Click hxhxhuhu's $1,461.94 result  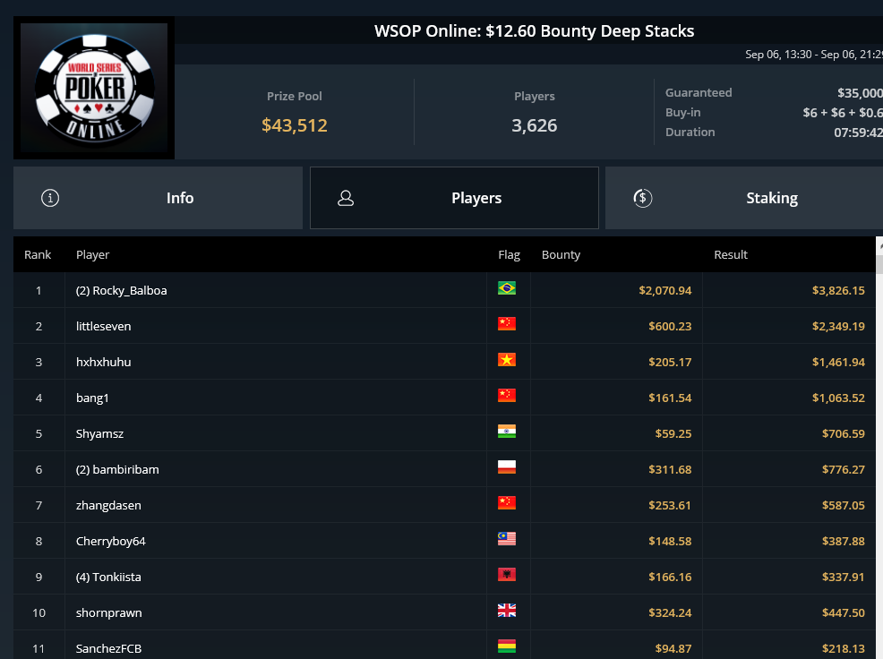[x=838, y=362]
